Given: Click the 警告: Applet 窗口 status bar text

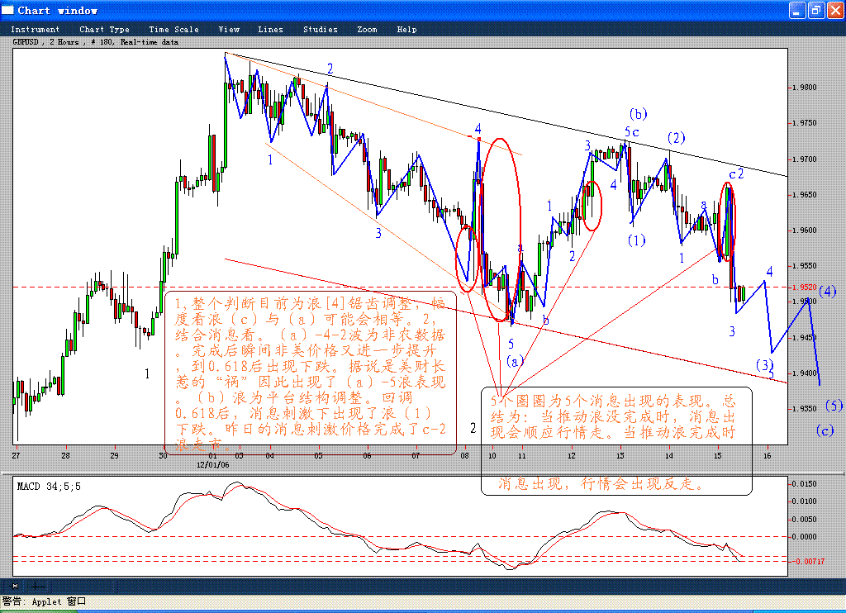Looking at the screenshot, I should 45,601.
